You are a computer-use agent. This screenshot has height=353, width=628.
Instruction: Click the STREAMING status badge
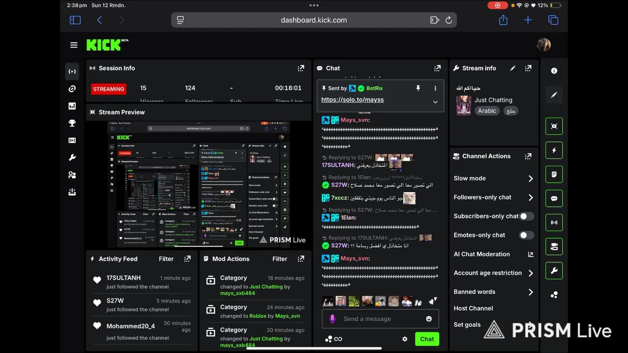click(x=108, y=89)
